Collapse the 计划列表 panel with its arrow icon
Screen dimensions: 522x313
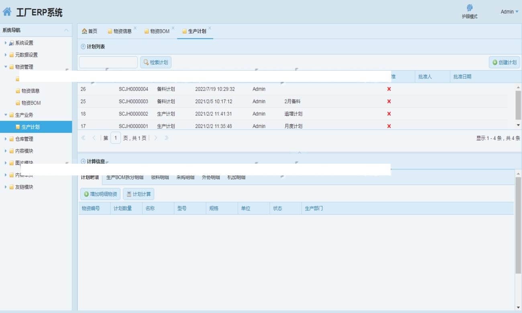pyautogui.click(x=83, y=47)
